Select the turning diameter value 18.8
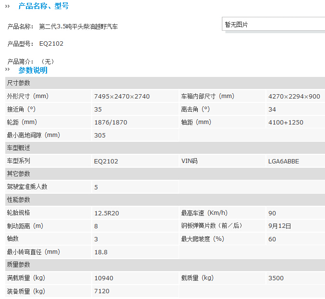The width and height of the screenshot is (325, 299). [x=101, y=252]
